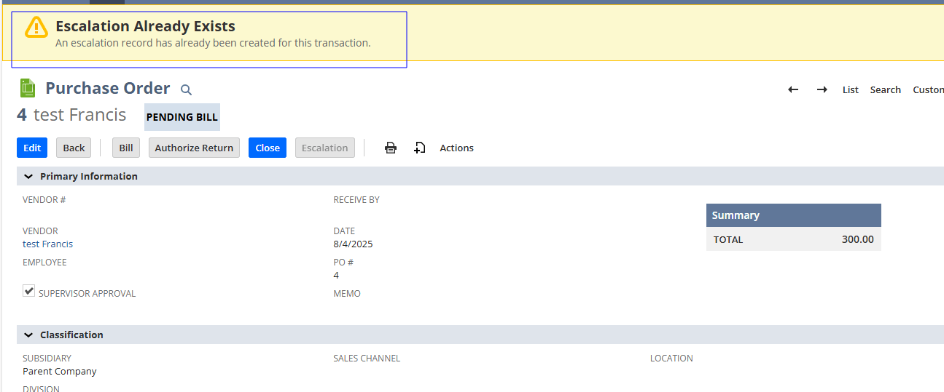Image resolution: width=944 pixels, height=392 pixels.
Task: Click the yellow warning triangle icon
Action: tap(36, 27)
